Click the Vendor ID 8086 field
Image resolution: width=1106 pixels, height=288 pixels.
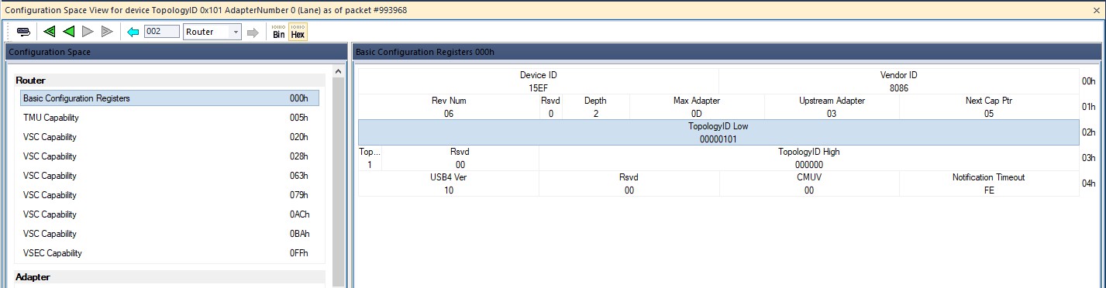pos(899,81)
